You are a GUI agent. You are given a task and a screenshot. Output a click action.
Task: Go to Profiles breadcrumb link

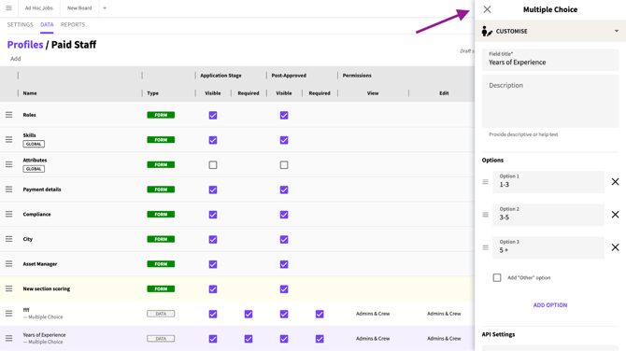(x=25, y=45)
